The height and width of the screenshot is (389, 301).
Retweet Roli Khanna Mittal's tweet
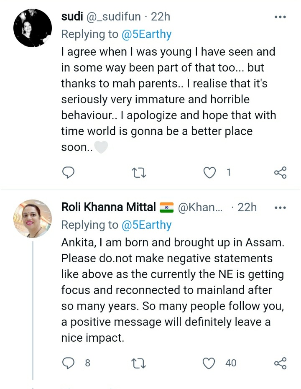(138, 363)
